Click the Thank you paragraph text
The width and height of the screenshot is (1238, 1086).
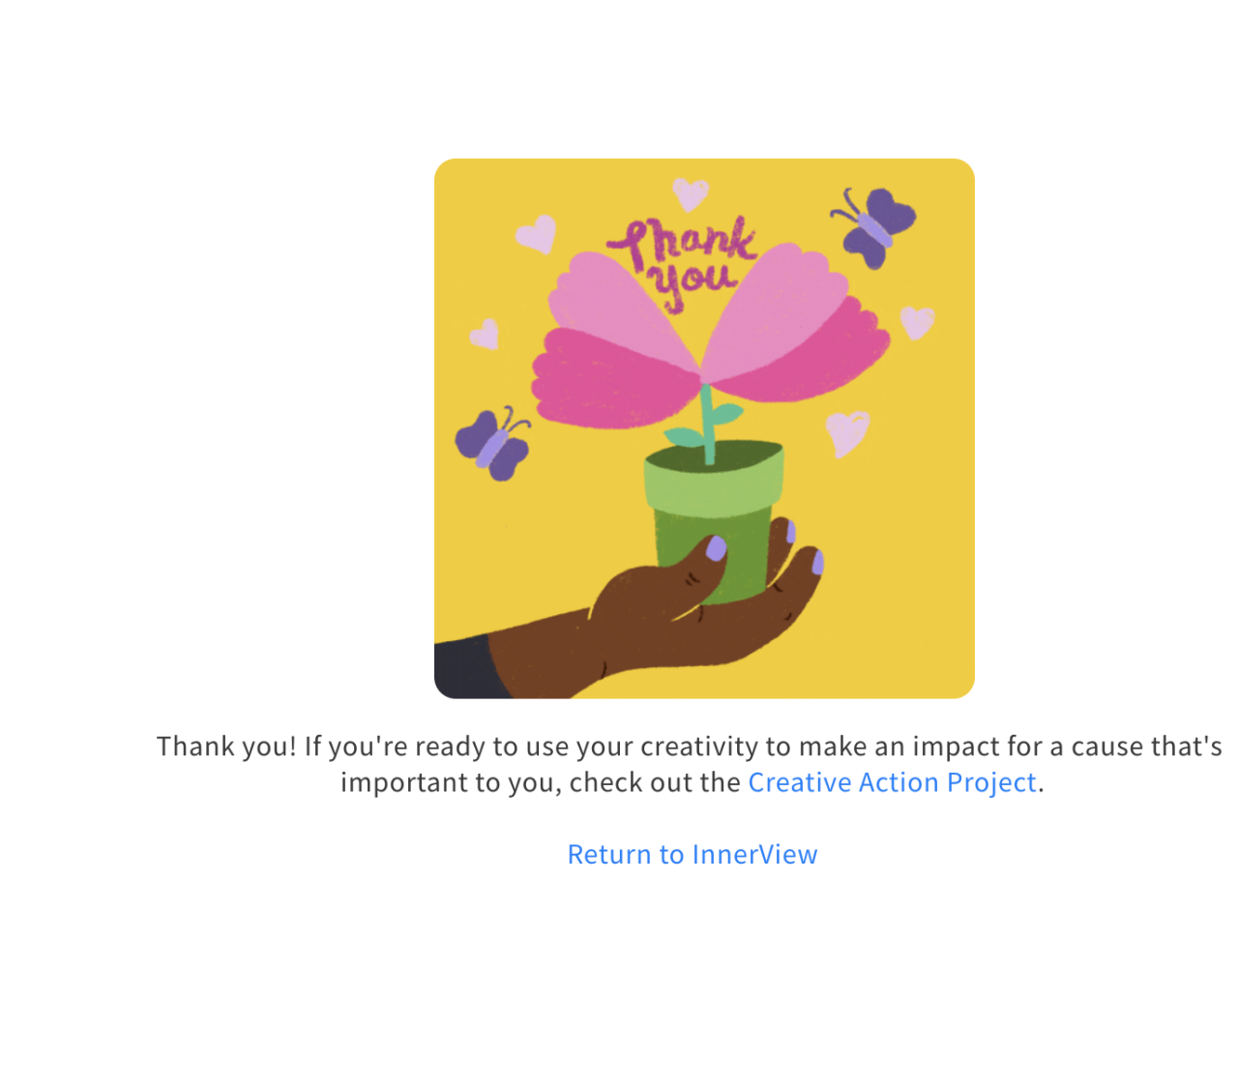[x=691, y=764]
